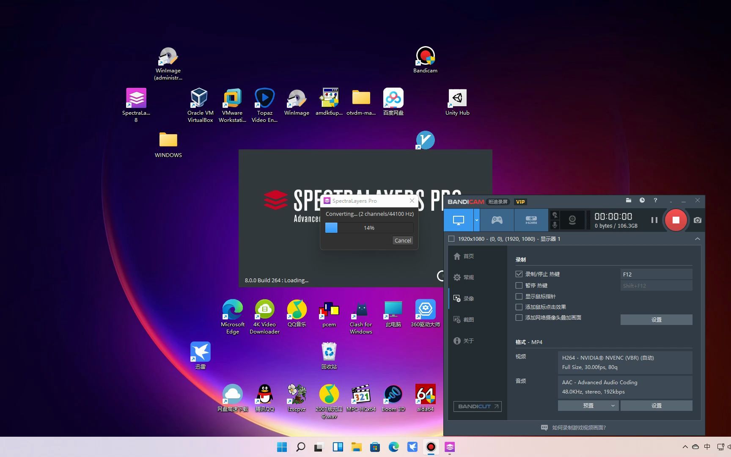This screenshot has width=731, height=457.
Task: Open Bandicam output folder icon
Action: (628, 201)
